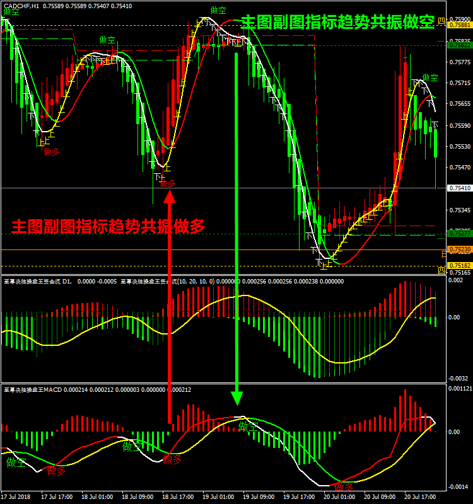This screenshot has width=473, height=504.
Task: Click the yellow 0.75182 price tag
Action: click(458, 266)
